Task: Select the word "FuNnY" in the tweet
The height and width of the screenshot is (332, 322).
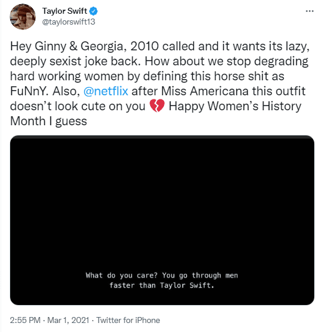Action: point(28,91)
